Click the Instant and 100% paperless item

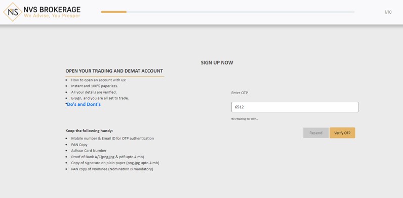(94, 86)
